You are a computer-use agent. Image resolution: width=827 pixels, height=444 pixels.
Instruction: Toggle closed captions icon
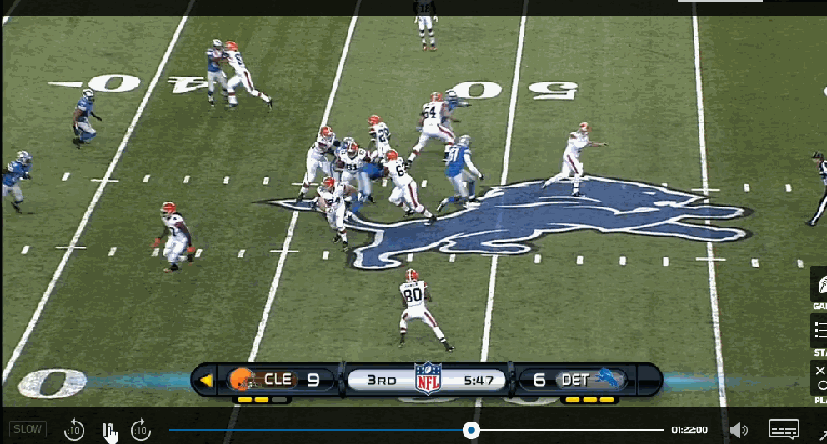tap(784, 429)
